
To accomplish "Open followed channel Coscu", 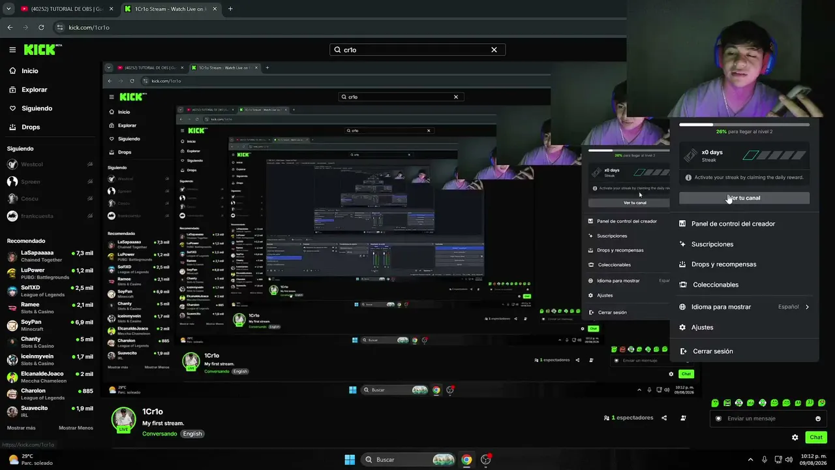I will [x=50, y=198].
